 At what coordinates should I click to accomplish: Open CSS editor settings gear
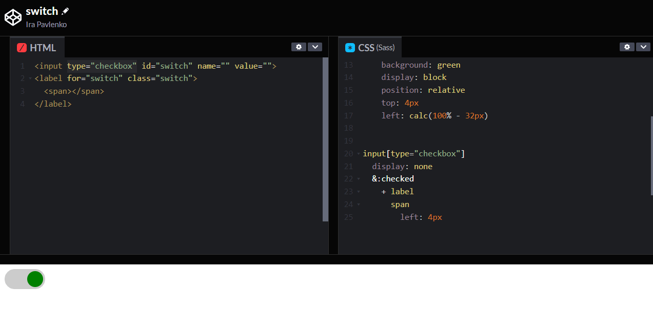point(627,47)
